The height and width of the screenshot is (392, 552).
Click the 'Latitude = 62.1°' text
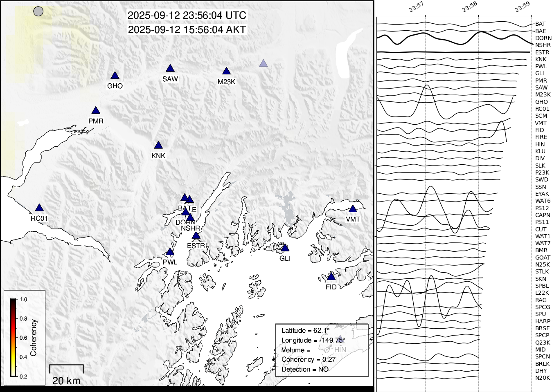click(x=305, y=331)
